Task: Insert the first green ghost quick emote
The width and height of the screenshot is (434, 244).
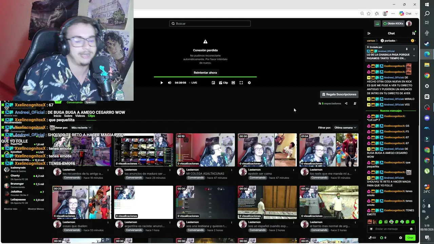Action: click(x=380, y=222)
